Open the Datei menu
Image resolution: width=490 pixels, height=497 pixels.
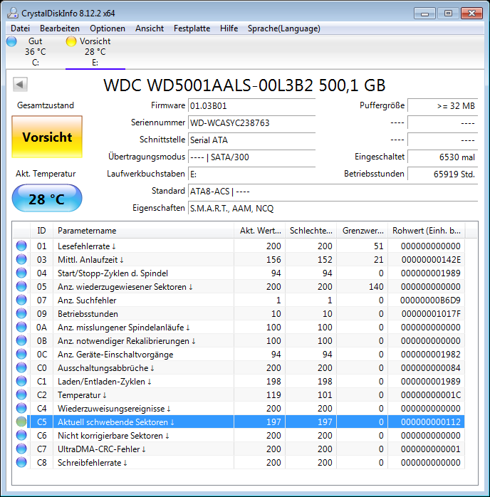coord(20,28)
